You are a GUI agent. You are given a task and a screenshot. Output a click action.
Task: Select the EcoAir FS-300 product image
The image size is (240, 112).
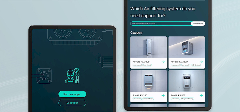(x=187, y=81)
